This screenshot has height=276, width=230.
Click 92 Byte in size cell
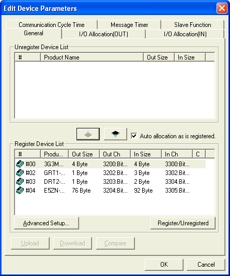[143, 191]
